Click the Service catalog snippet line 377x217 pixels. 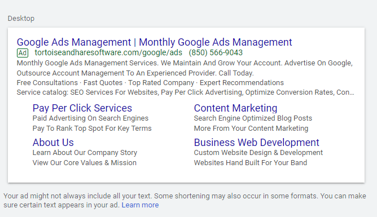(185, 92)
